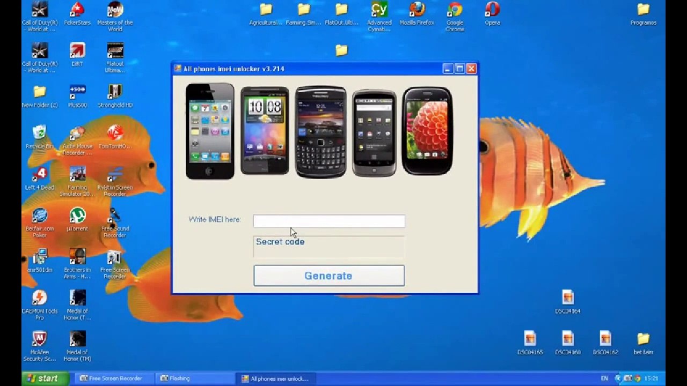Select the iPhone picture in the unlocker
Image resolution: width=687 pixels, height=386 pixels.
coord(210,131)
